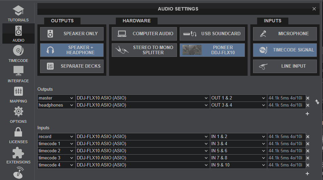
Task: Open the Tutorials section in sidebar
Action: (x=18, y=14)
